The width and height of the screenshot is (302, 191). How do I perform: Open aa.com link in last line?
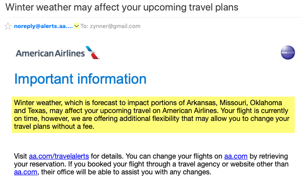[x=25, y=172]
